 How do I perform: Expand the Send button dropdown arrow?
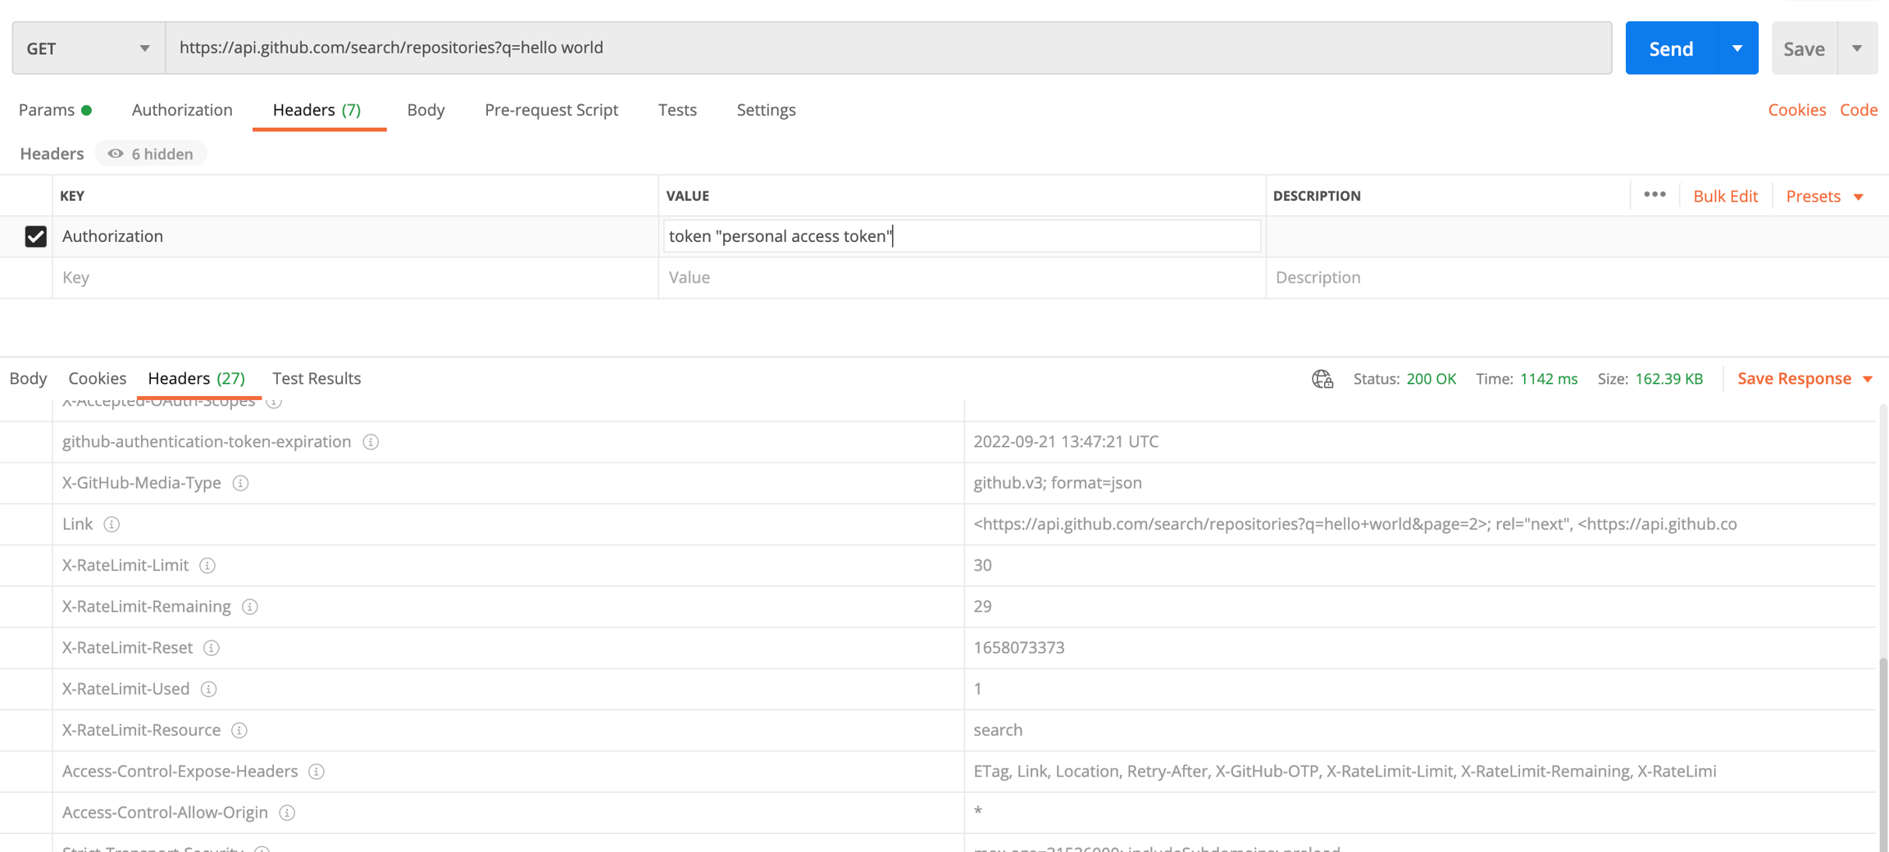point(1737,48)
